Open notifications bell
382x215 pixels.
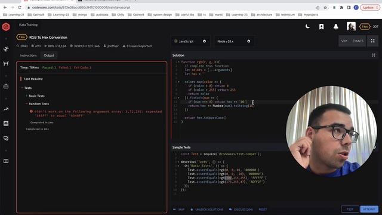[335, 26]
